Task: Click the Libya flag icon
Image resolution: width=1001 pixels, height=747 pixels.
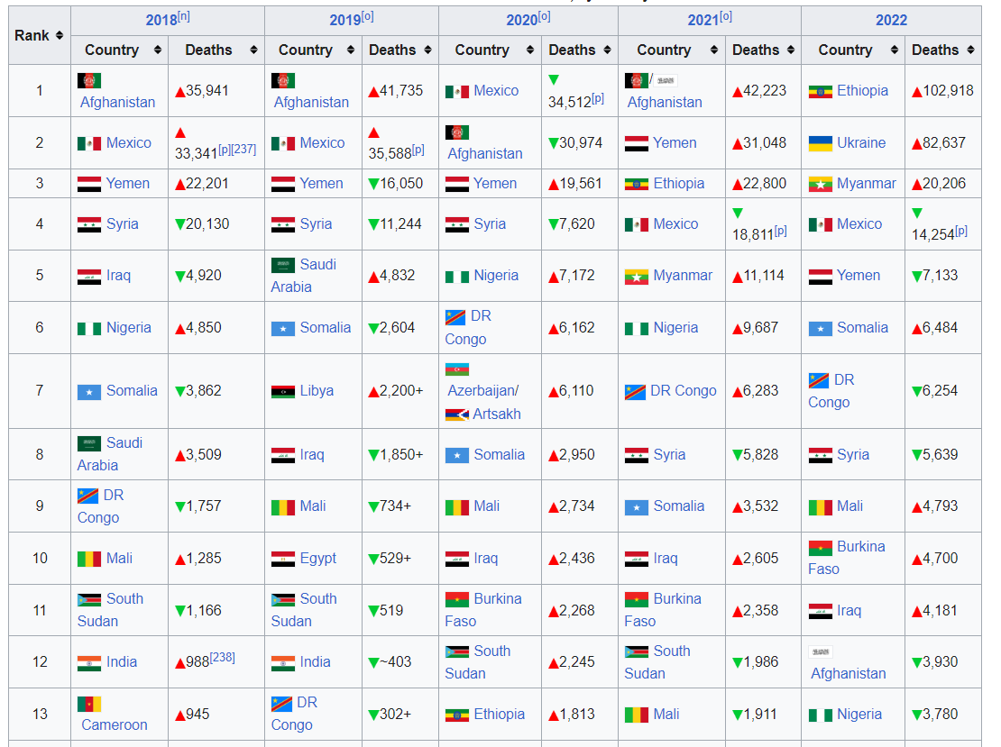Action: click(x=283, y=391)
